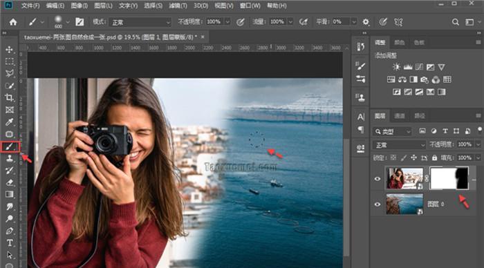Viewport: 484px width, 268px height.
Task: Select the Path Selection tool
Action: (x=9, y=255)
